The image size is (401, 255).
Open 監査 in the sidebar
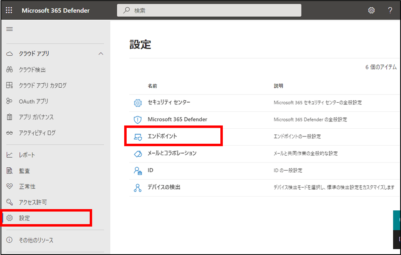24,171
